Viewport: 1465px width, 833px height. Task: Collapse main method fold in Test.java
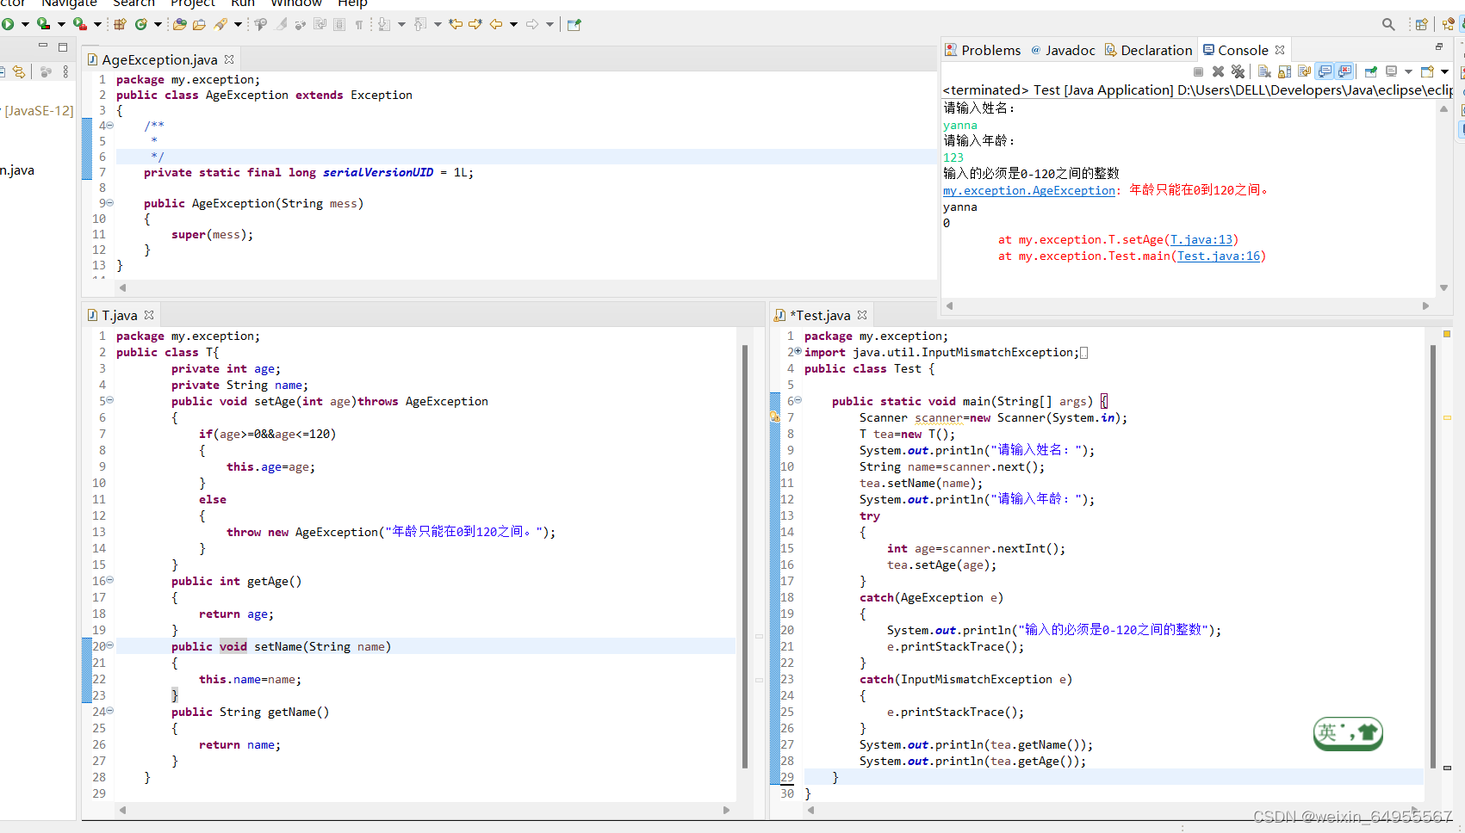(x=798, y=400)
